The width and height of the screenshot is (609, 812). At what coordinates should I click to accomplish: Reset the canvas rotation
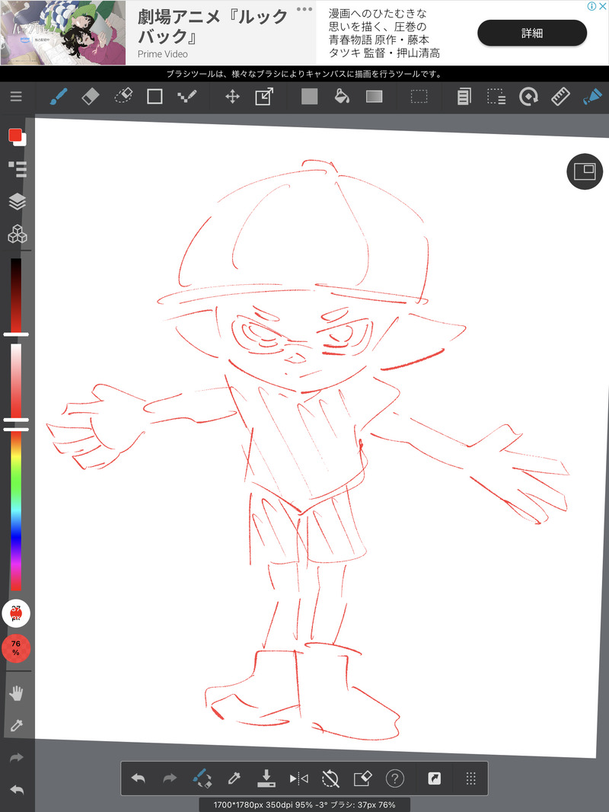(x=330, y=778)
